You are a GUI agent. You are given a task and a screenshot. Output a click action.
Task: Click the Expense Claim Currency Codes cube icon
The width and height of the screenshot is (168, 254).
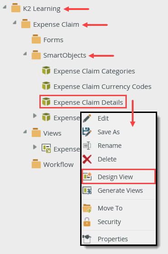click(46, 86)
